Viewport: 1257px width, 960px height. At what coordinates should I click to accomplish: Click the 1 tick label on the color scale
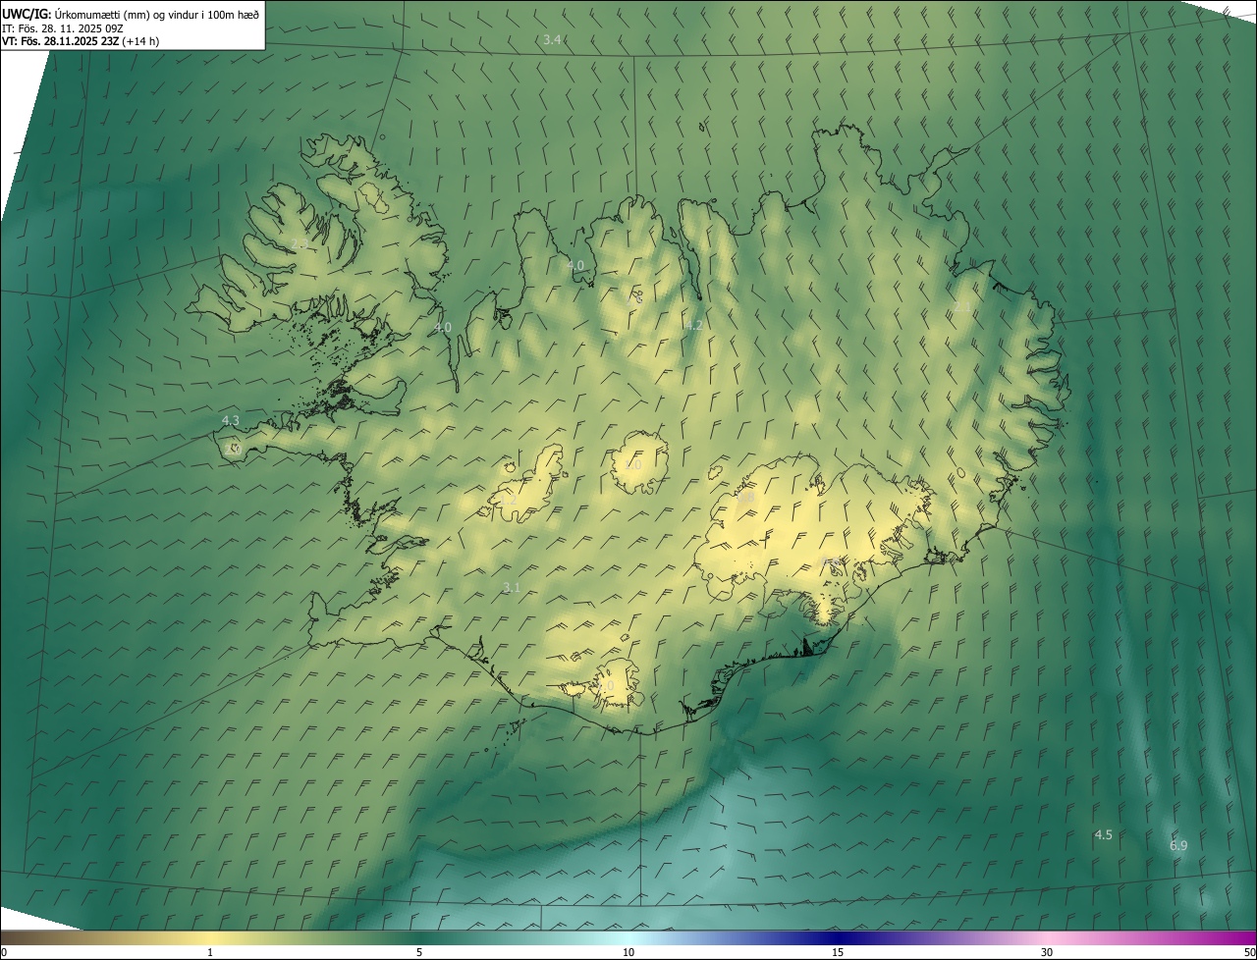(x=210, y=952)
